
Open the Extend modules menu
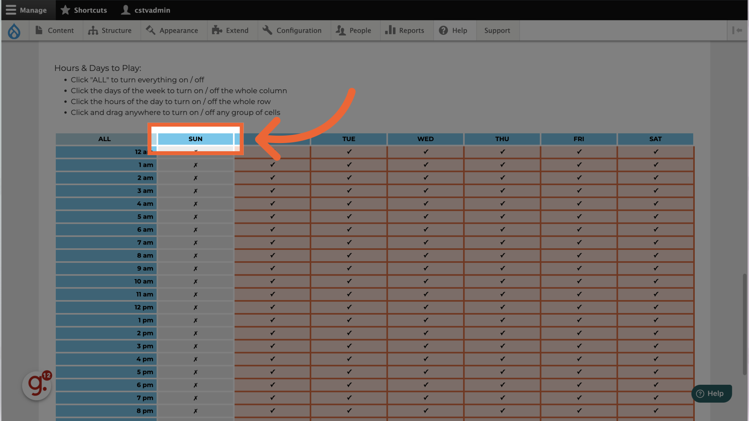[230, 30]
